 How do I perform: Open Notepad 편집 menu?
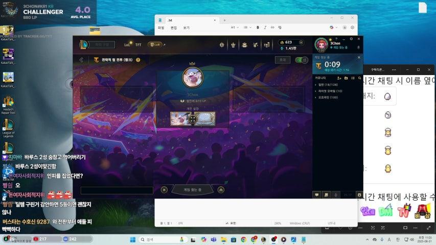click(173, 28)
